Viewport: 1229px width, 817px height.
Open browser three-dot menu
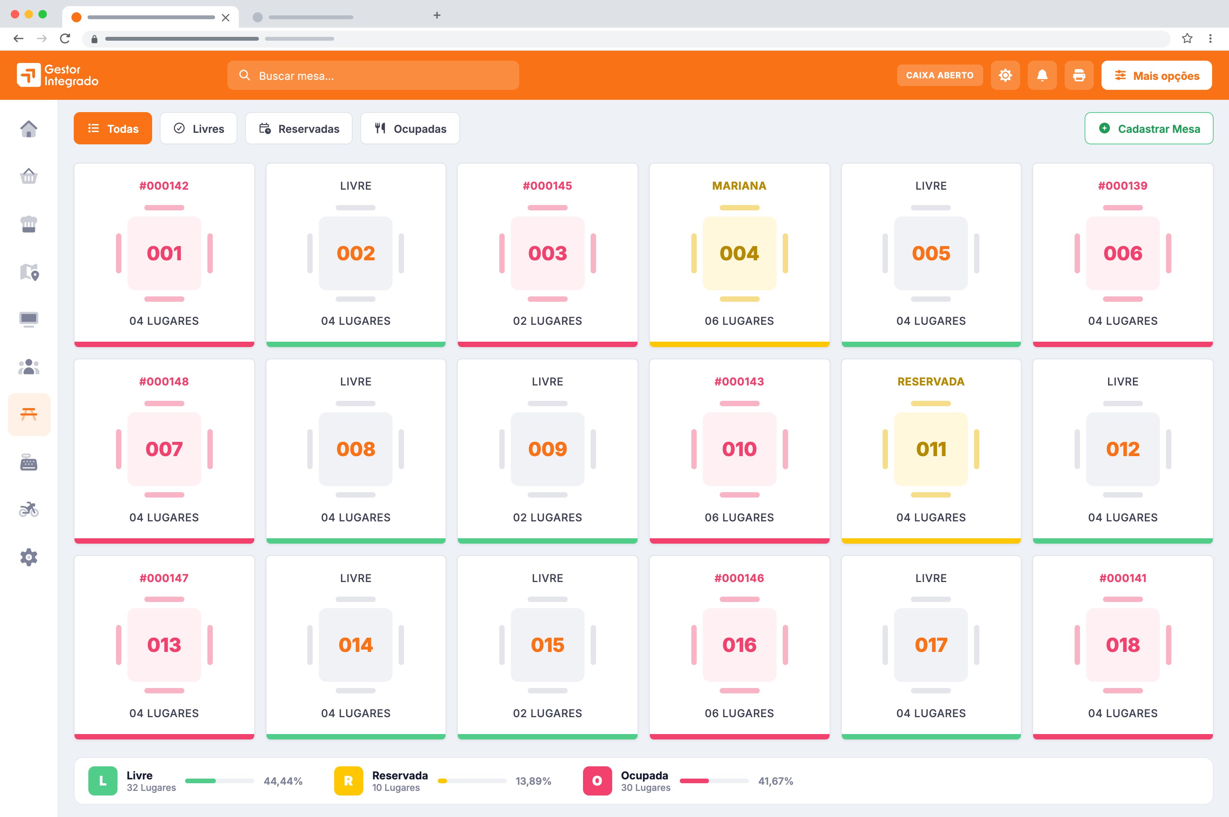click(1210, 38)
